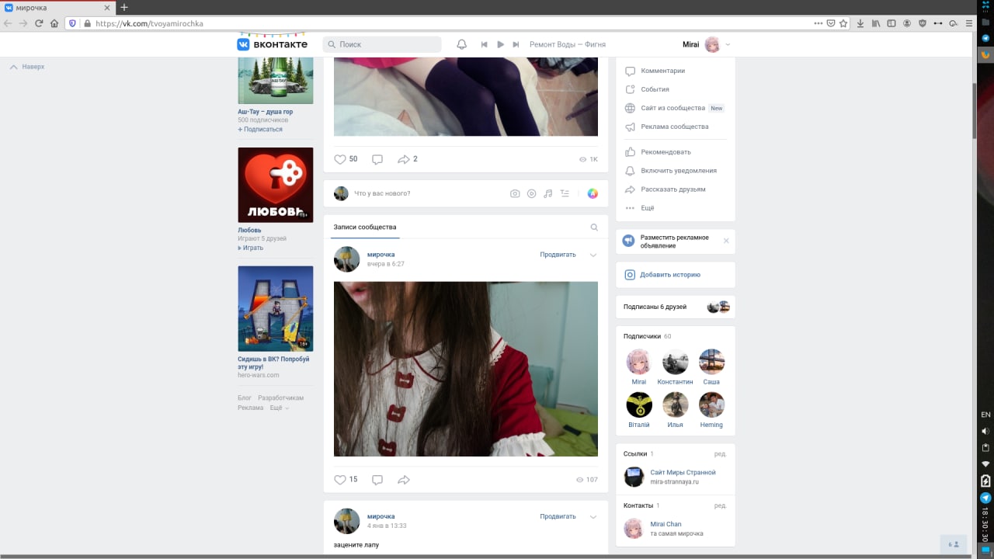Edit the Ссылки section via ред.

[x=721, y=453]
